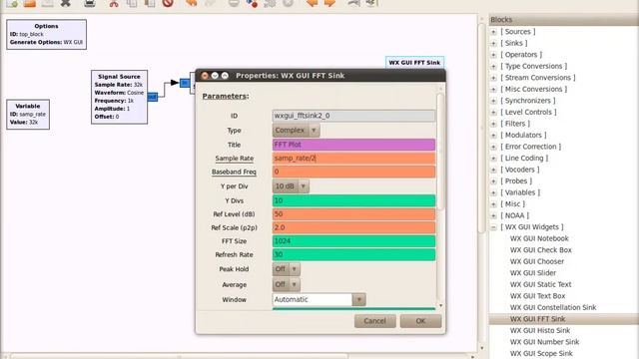Click the left-pointing orange rotate arrow icon

pyautogui.click(x=312, y=3)
